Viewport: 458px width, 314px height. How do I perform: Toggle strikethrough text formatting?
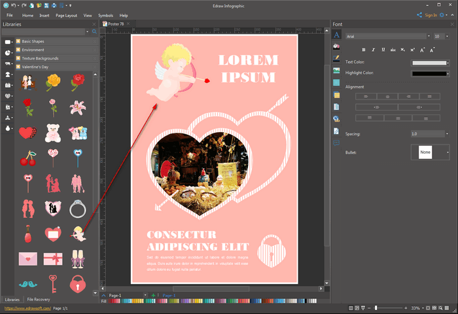[x=393, y=49]
